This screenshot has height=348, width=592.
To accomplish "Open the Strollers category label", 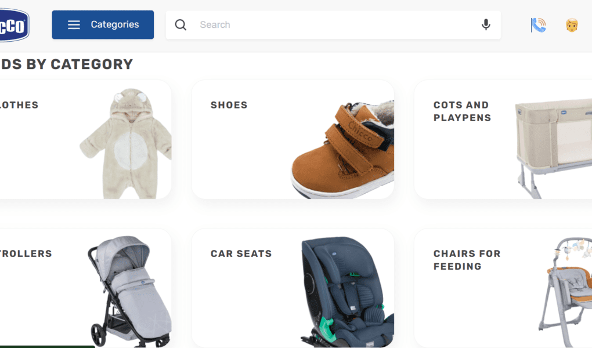I will point(26,253).
